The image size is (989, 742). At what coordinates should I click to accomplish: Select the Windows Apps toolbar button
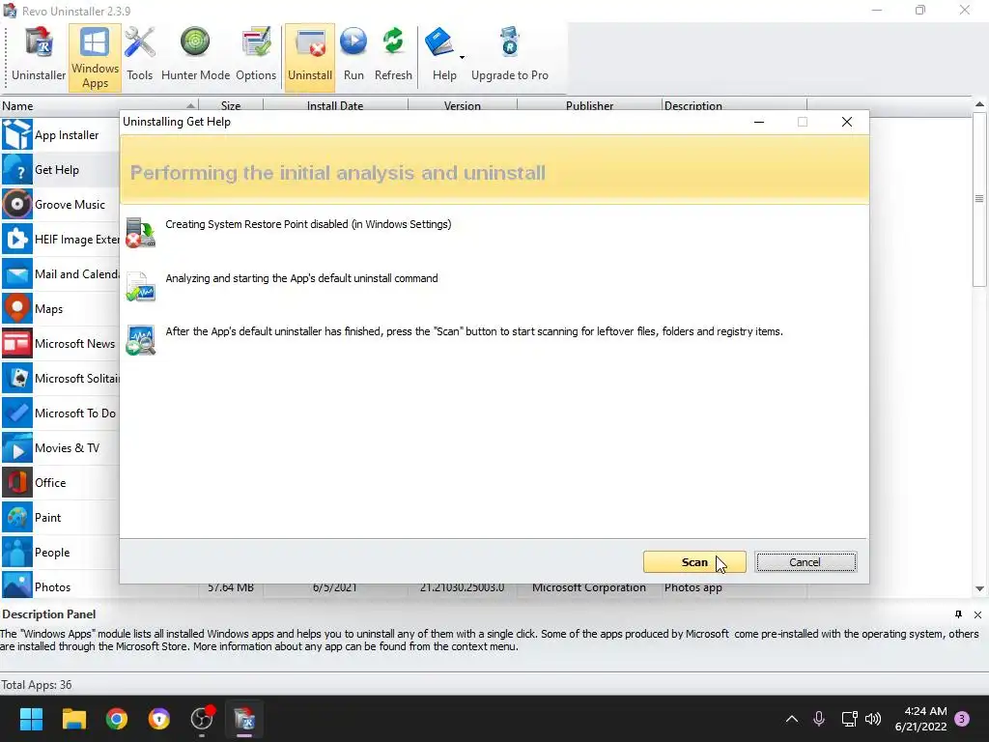pyautogui.click(x=95, y=57)
